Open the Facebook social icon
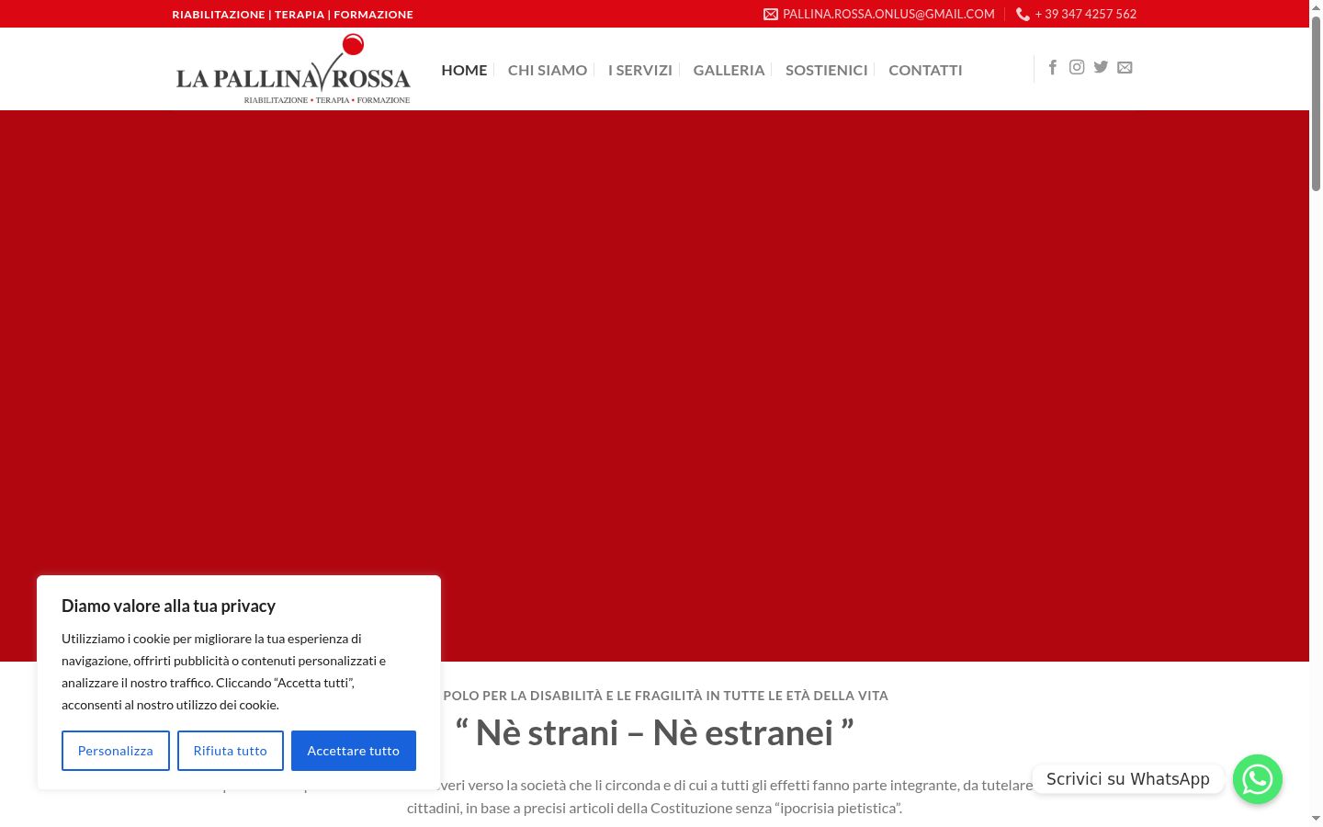The image size is (1323, 827). pos(1053,67)
